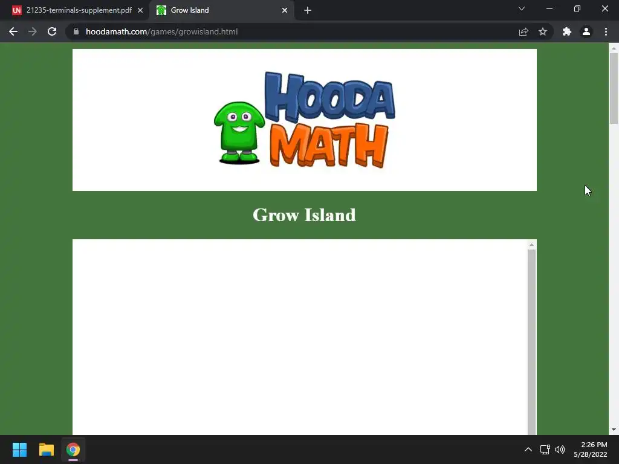Show hidden system tray icons
The image size is (619, 464).
point(528,449)
